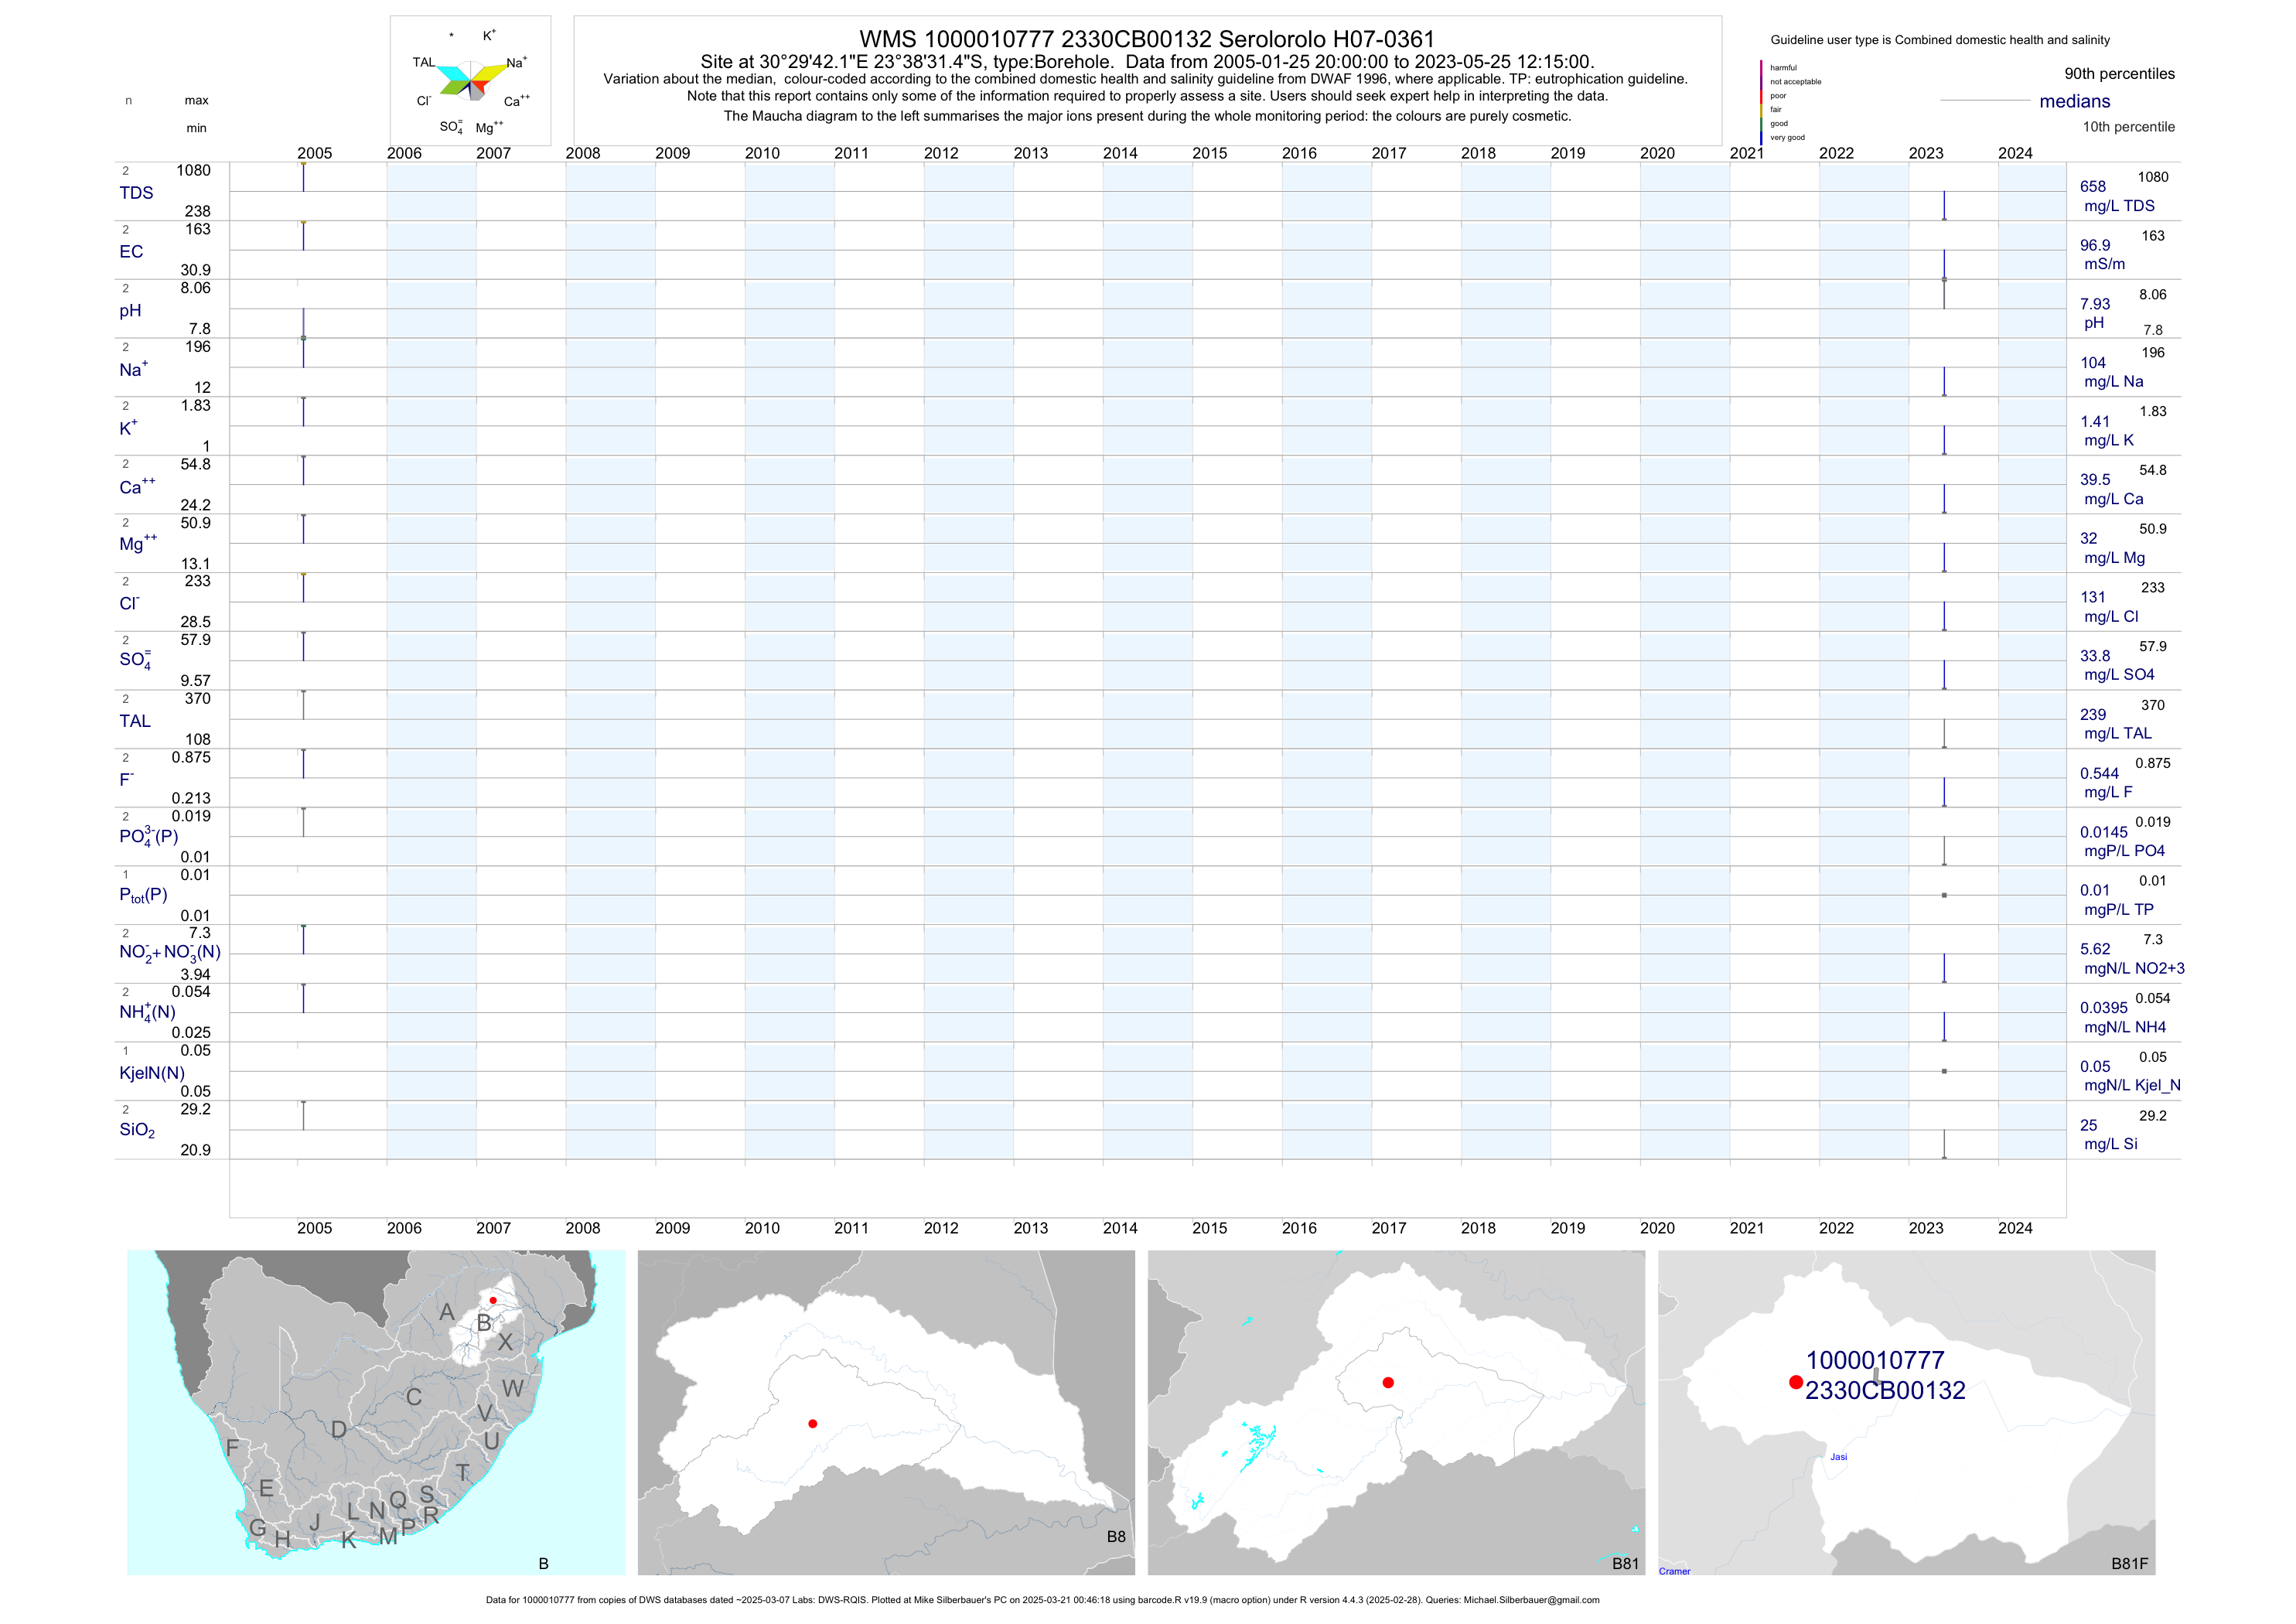Click the red site dot on South Africa map
2296x1624 pixels.
493,1300
